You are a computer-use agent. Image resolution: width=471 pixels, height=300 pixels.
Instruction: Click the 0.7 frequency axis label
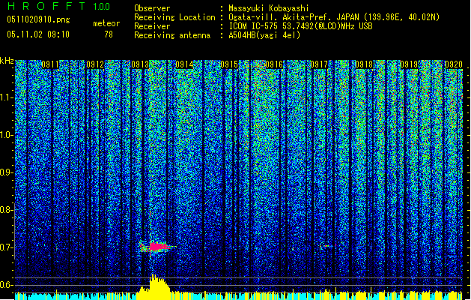coord(6,247)
